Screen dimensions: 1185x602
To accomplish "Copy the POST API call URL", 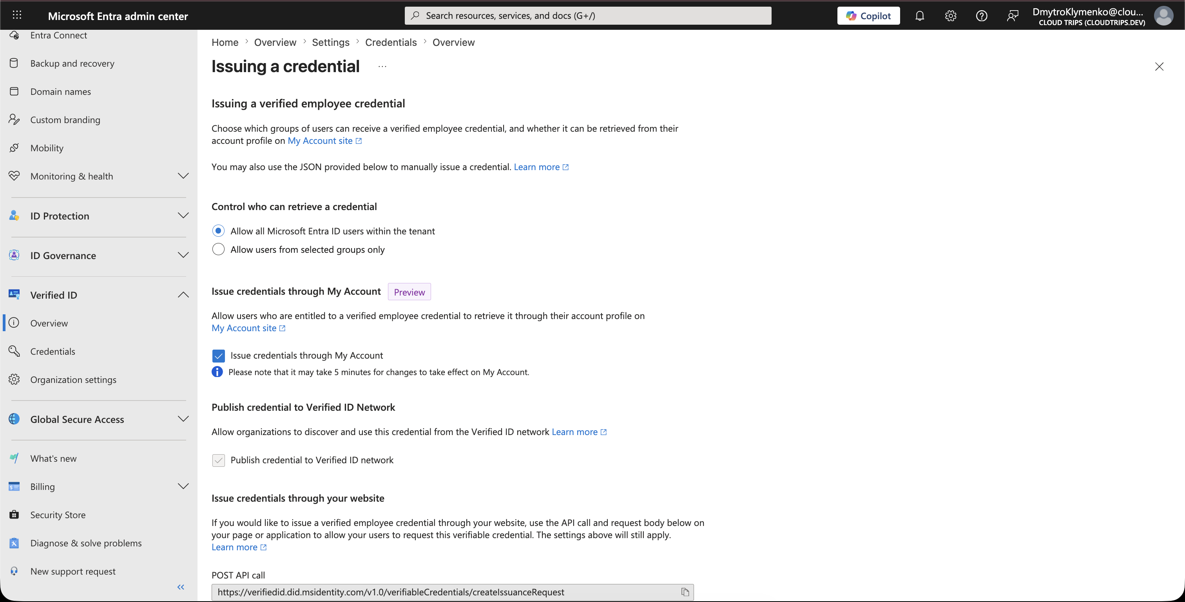I will coord(685,592).
